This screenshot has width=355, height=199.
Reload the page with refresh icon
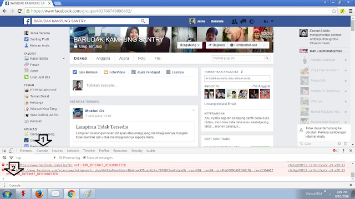[19, 11]
